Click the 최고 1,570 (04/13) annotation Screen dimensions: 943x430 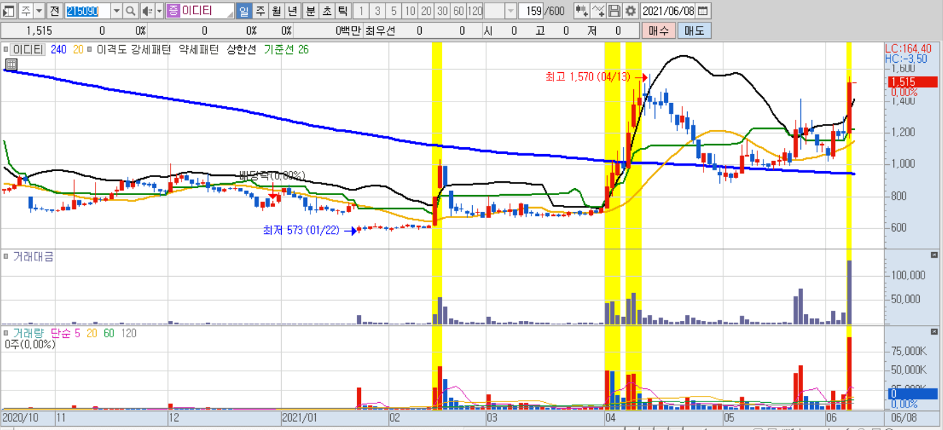(x=588, y=78)
